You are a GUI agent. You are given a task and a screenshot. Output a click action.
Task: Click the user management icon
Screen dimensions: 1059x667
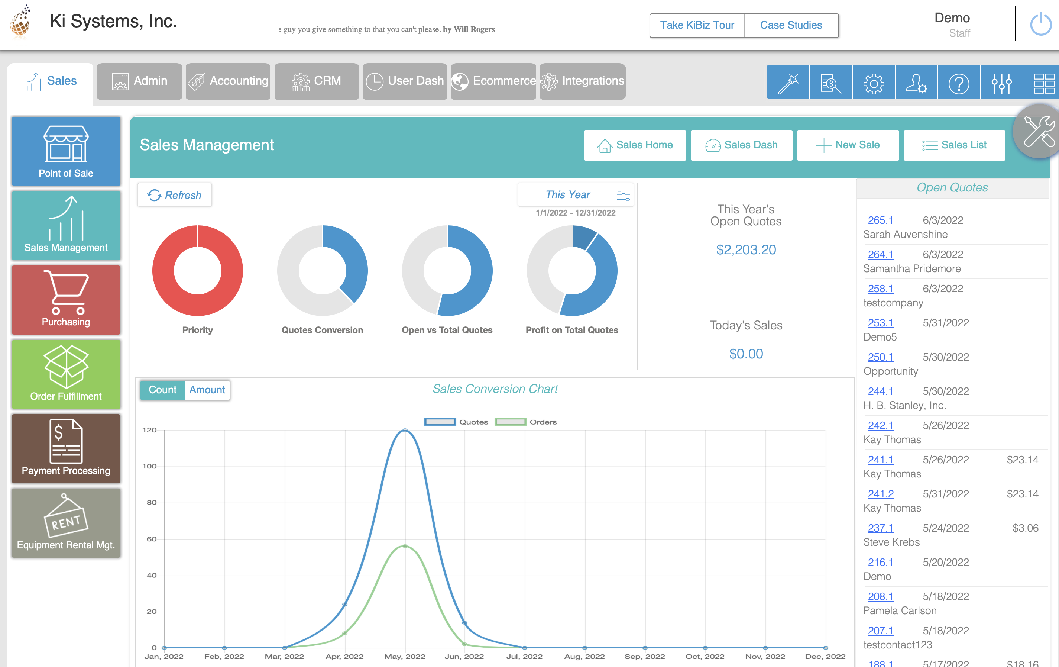(x=916, y=81)
